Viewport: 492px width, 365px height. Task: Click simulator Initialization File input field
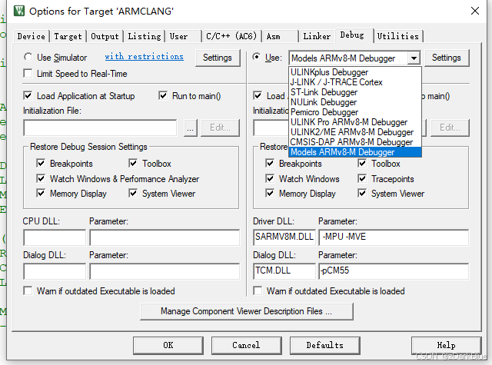100,128
